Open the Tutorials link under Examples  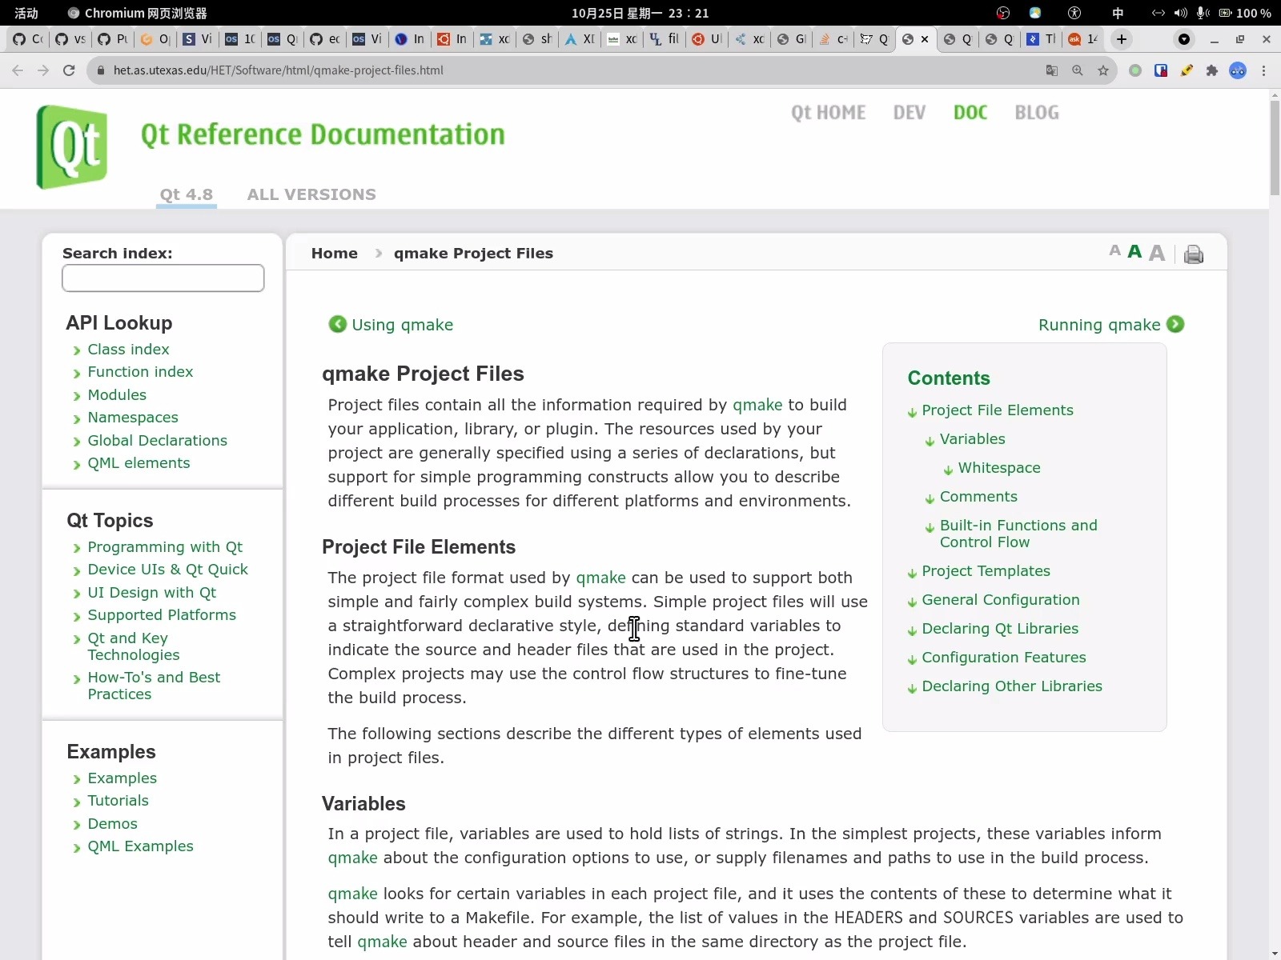(x=118, y=801)
